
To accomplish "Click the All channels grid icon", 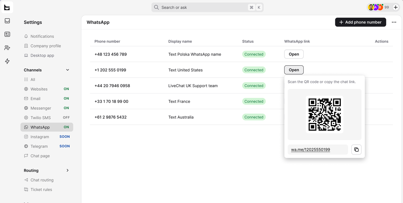I will point(26,79).
